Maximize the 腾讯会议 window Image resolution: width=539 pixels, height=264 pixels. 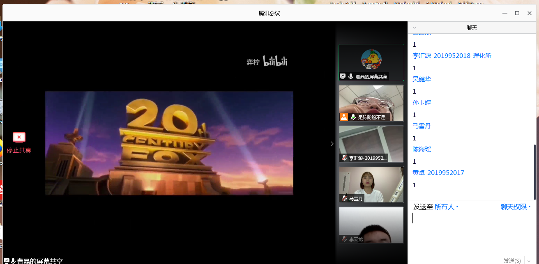(517, 13)
